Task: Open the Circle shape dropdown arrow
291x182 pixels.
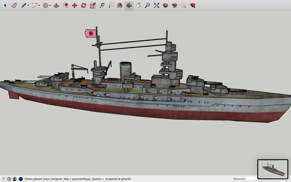Action: pyautogui.click(x=50, y=5)
